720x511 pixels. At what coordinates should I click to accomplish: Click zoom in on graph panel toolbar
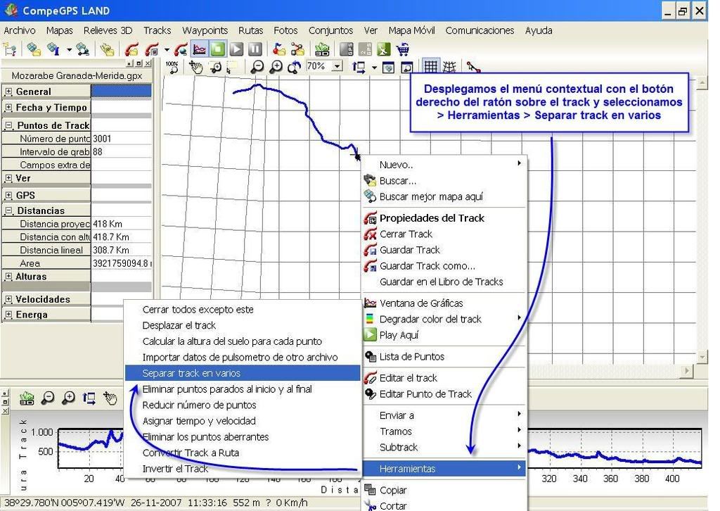click(68, 398)
